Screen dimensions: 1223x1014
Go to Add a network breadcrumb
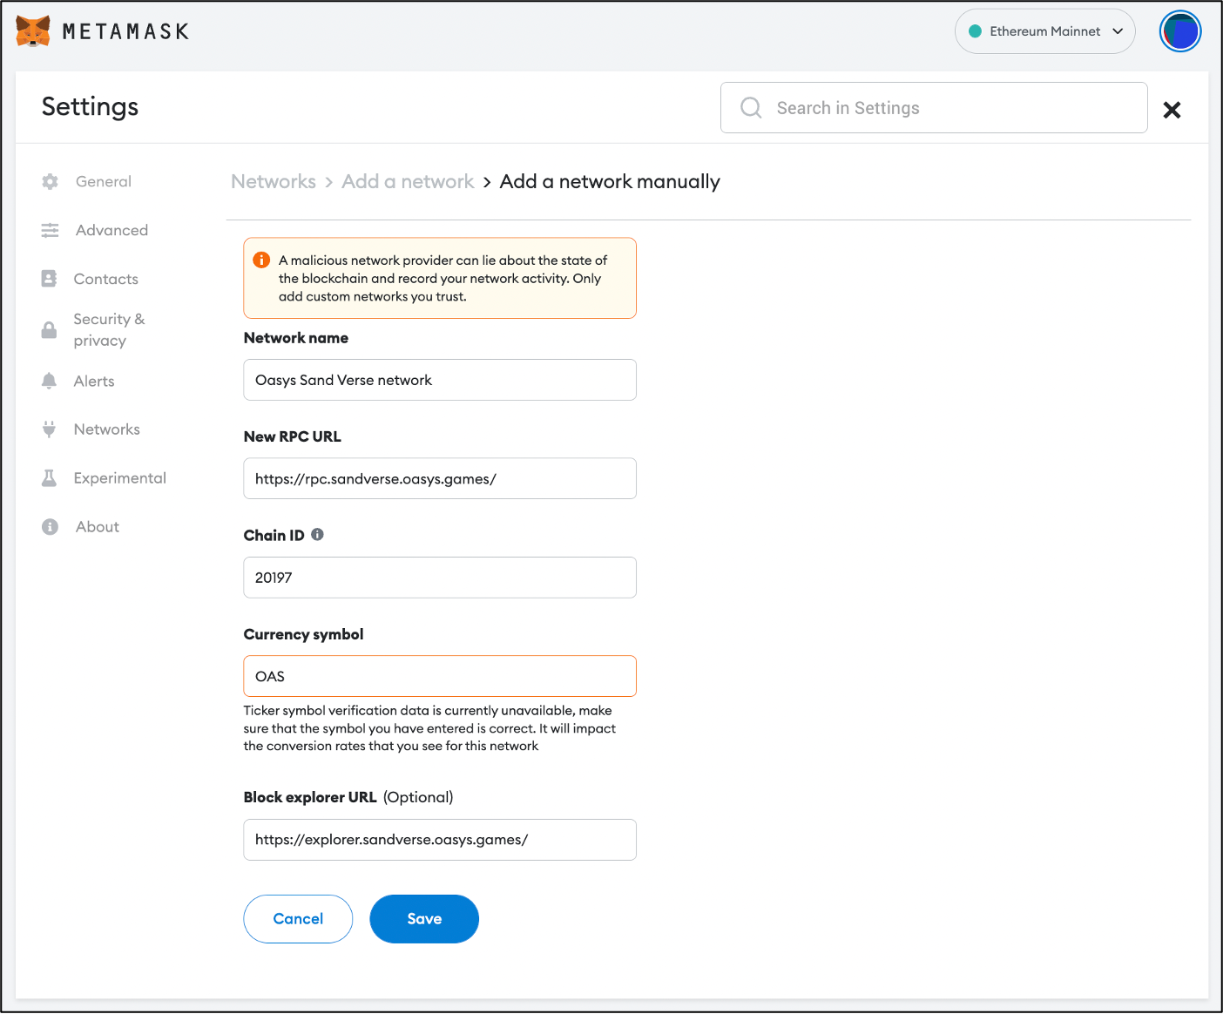(x=408, y=181)
